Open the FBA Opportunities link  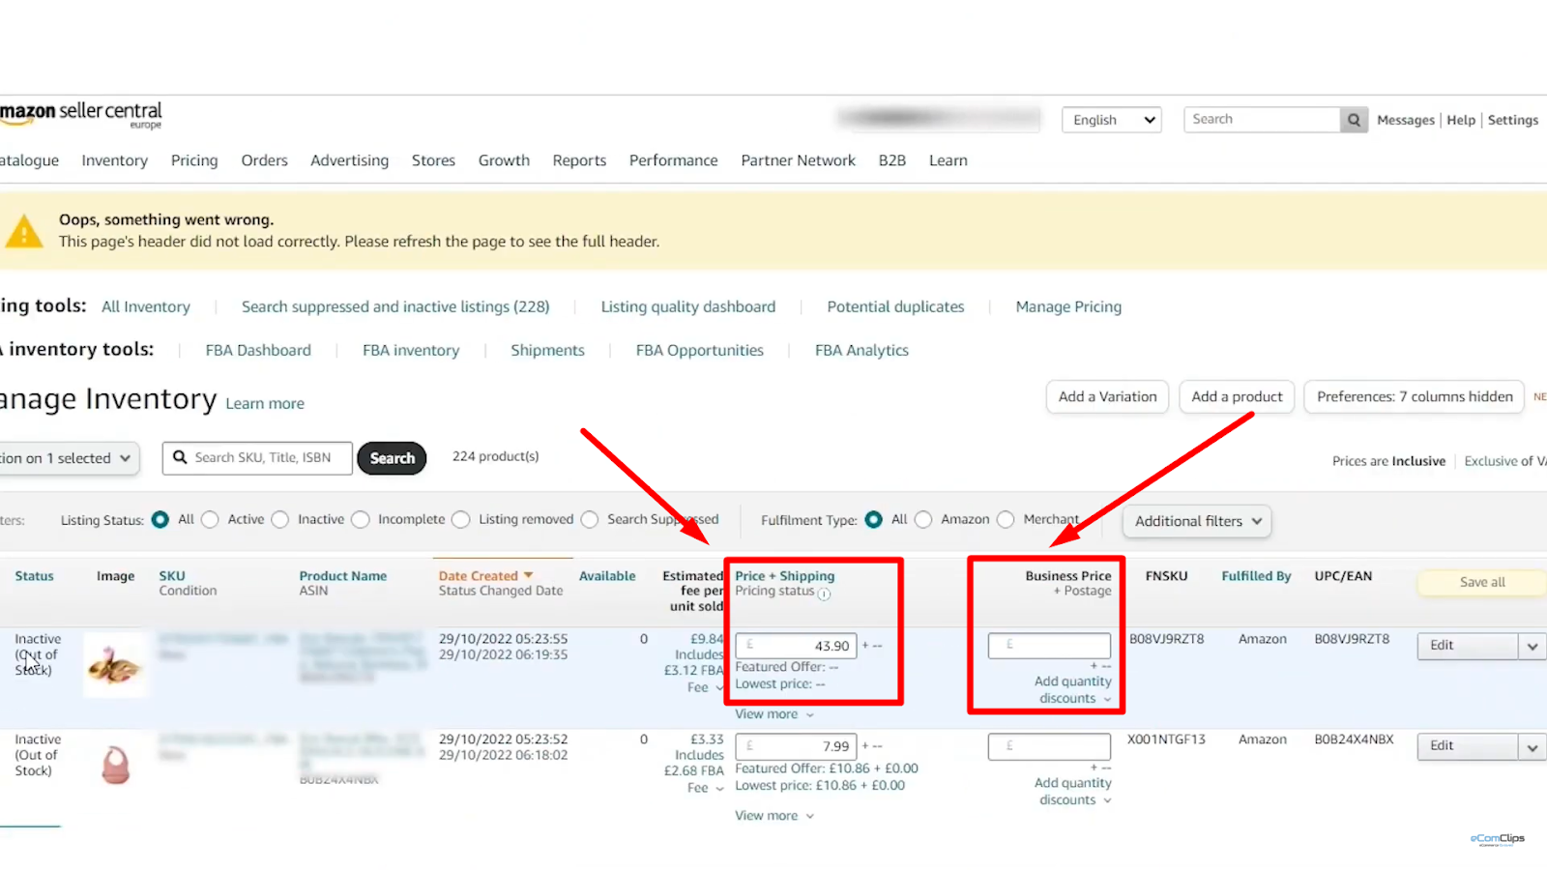click(700, 350)
